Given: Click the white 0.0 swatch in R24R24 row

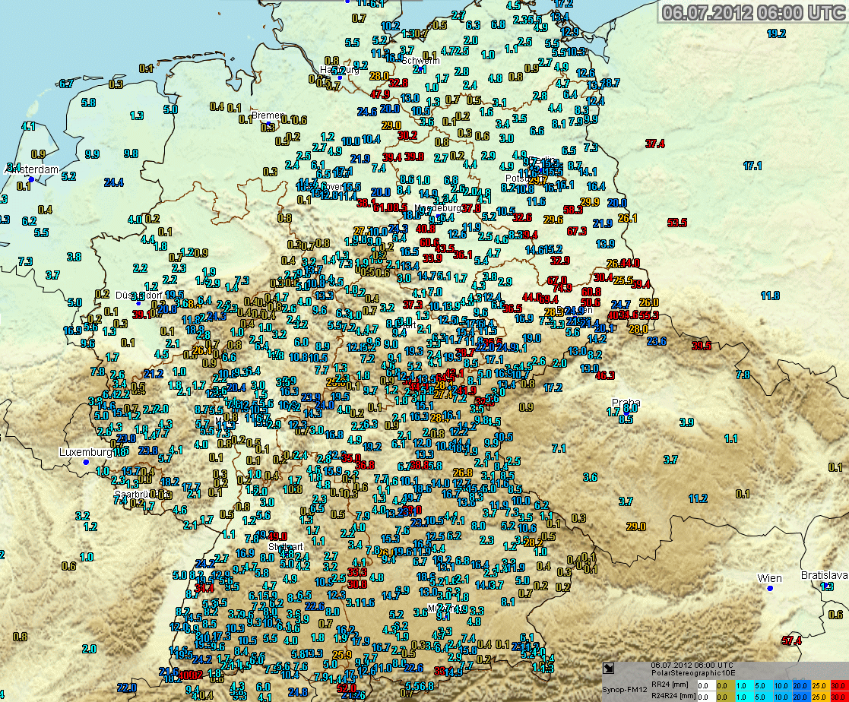Looking at the screenshot, I should 707,697.
